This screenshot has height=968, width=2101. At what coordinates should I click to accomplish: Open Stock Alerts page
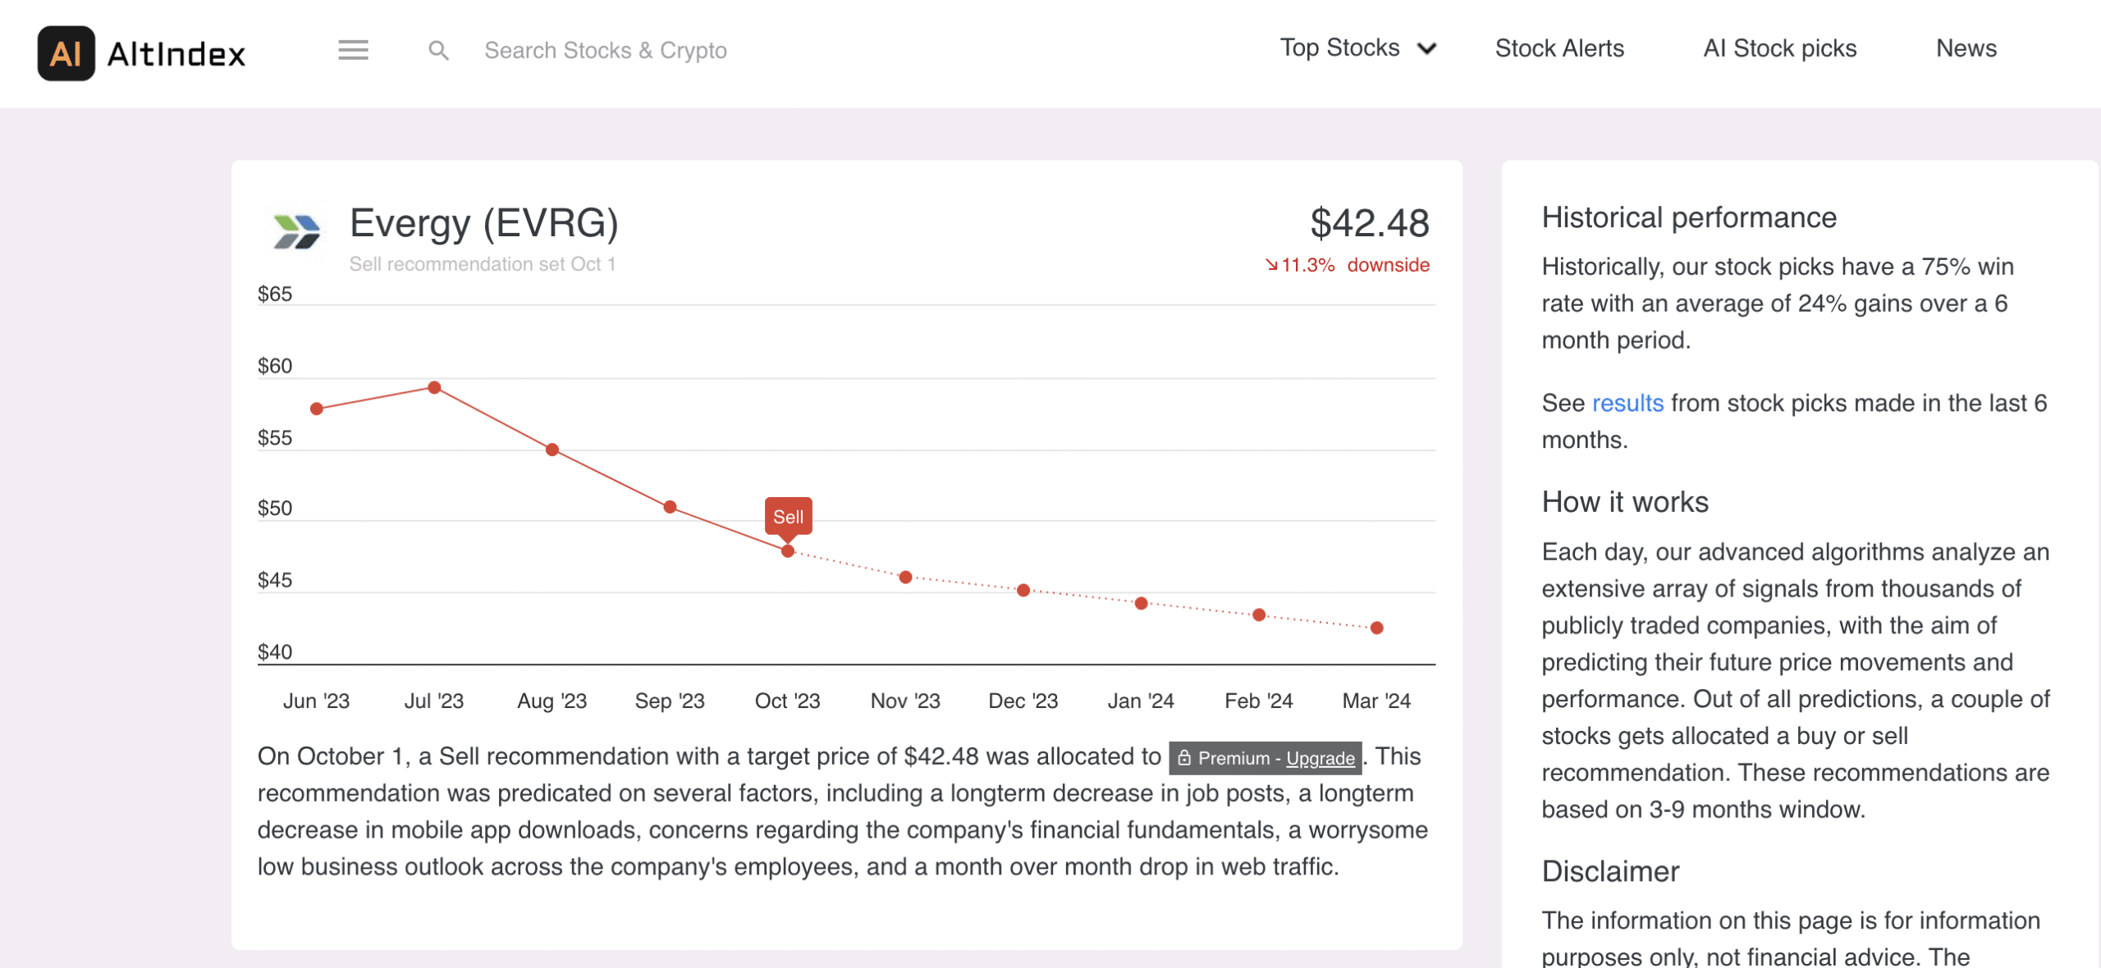pyautogui.click(x=1559, y=48)
